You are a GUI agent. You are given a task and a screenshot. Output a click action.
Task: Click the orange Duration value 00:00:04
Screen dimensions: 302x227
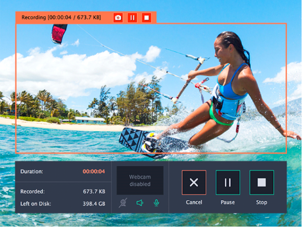(94, 171)
